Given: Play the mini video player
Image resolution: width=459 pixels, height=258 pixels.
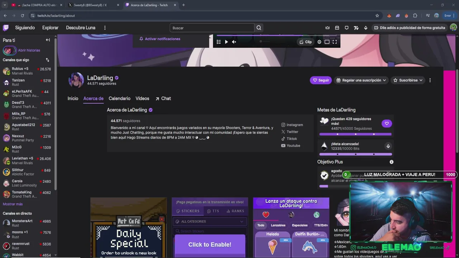Looking at the screenshot, I should [x=226, y=42].
